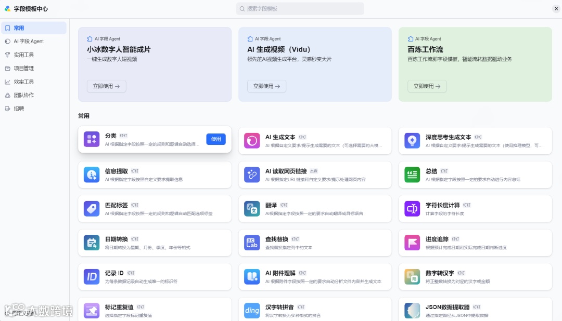
Task: Click the 标记重复值 template icon
Action: (92, 311)
